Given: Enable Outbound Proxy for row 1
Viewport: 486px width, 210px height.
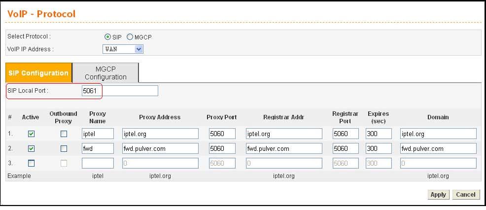Looking at the screenshot, I should [x=64, y=134].
